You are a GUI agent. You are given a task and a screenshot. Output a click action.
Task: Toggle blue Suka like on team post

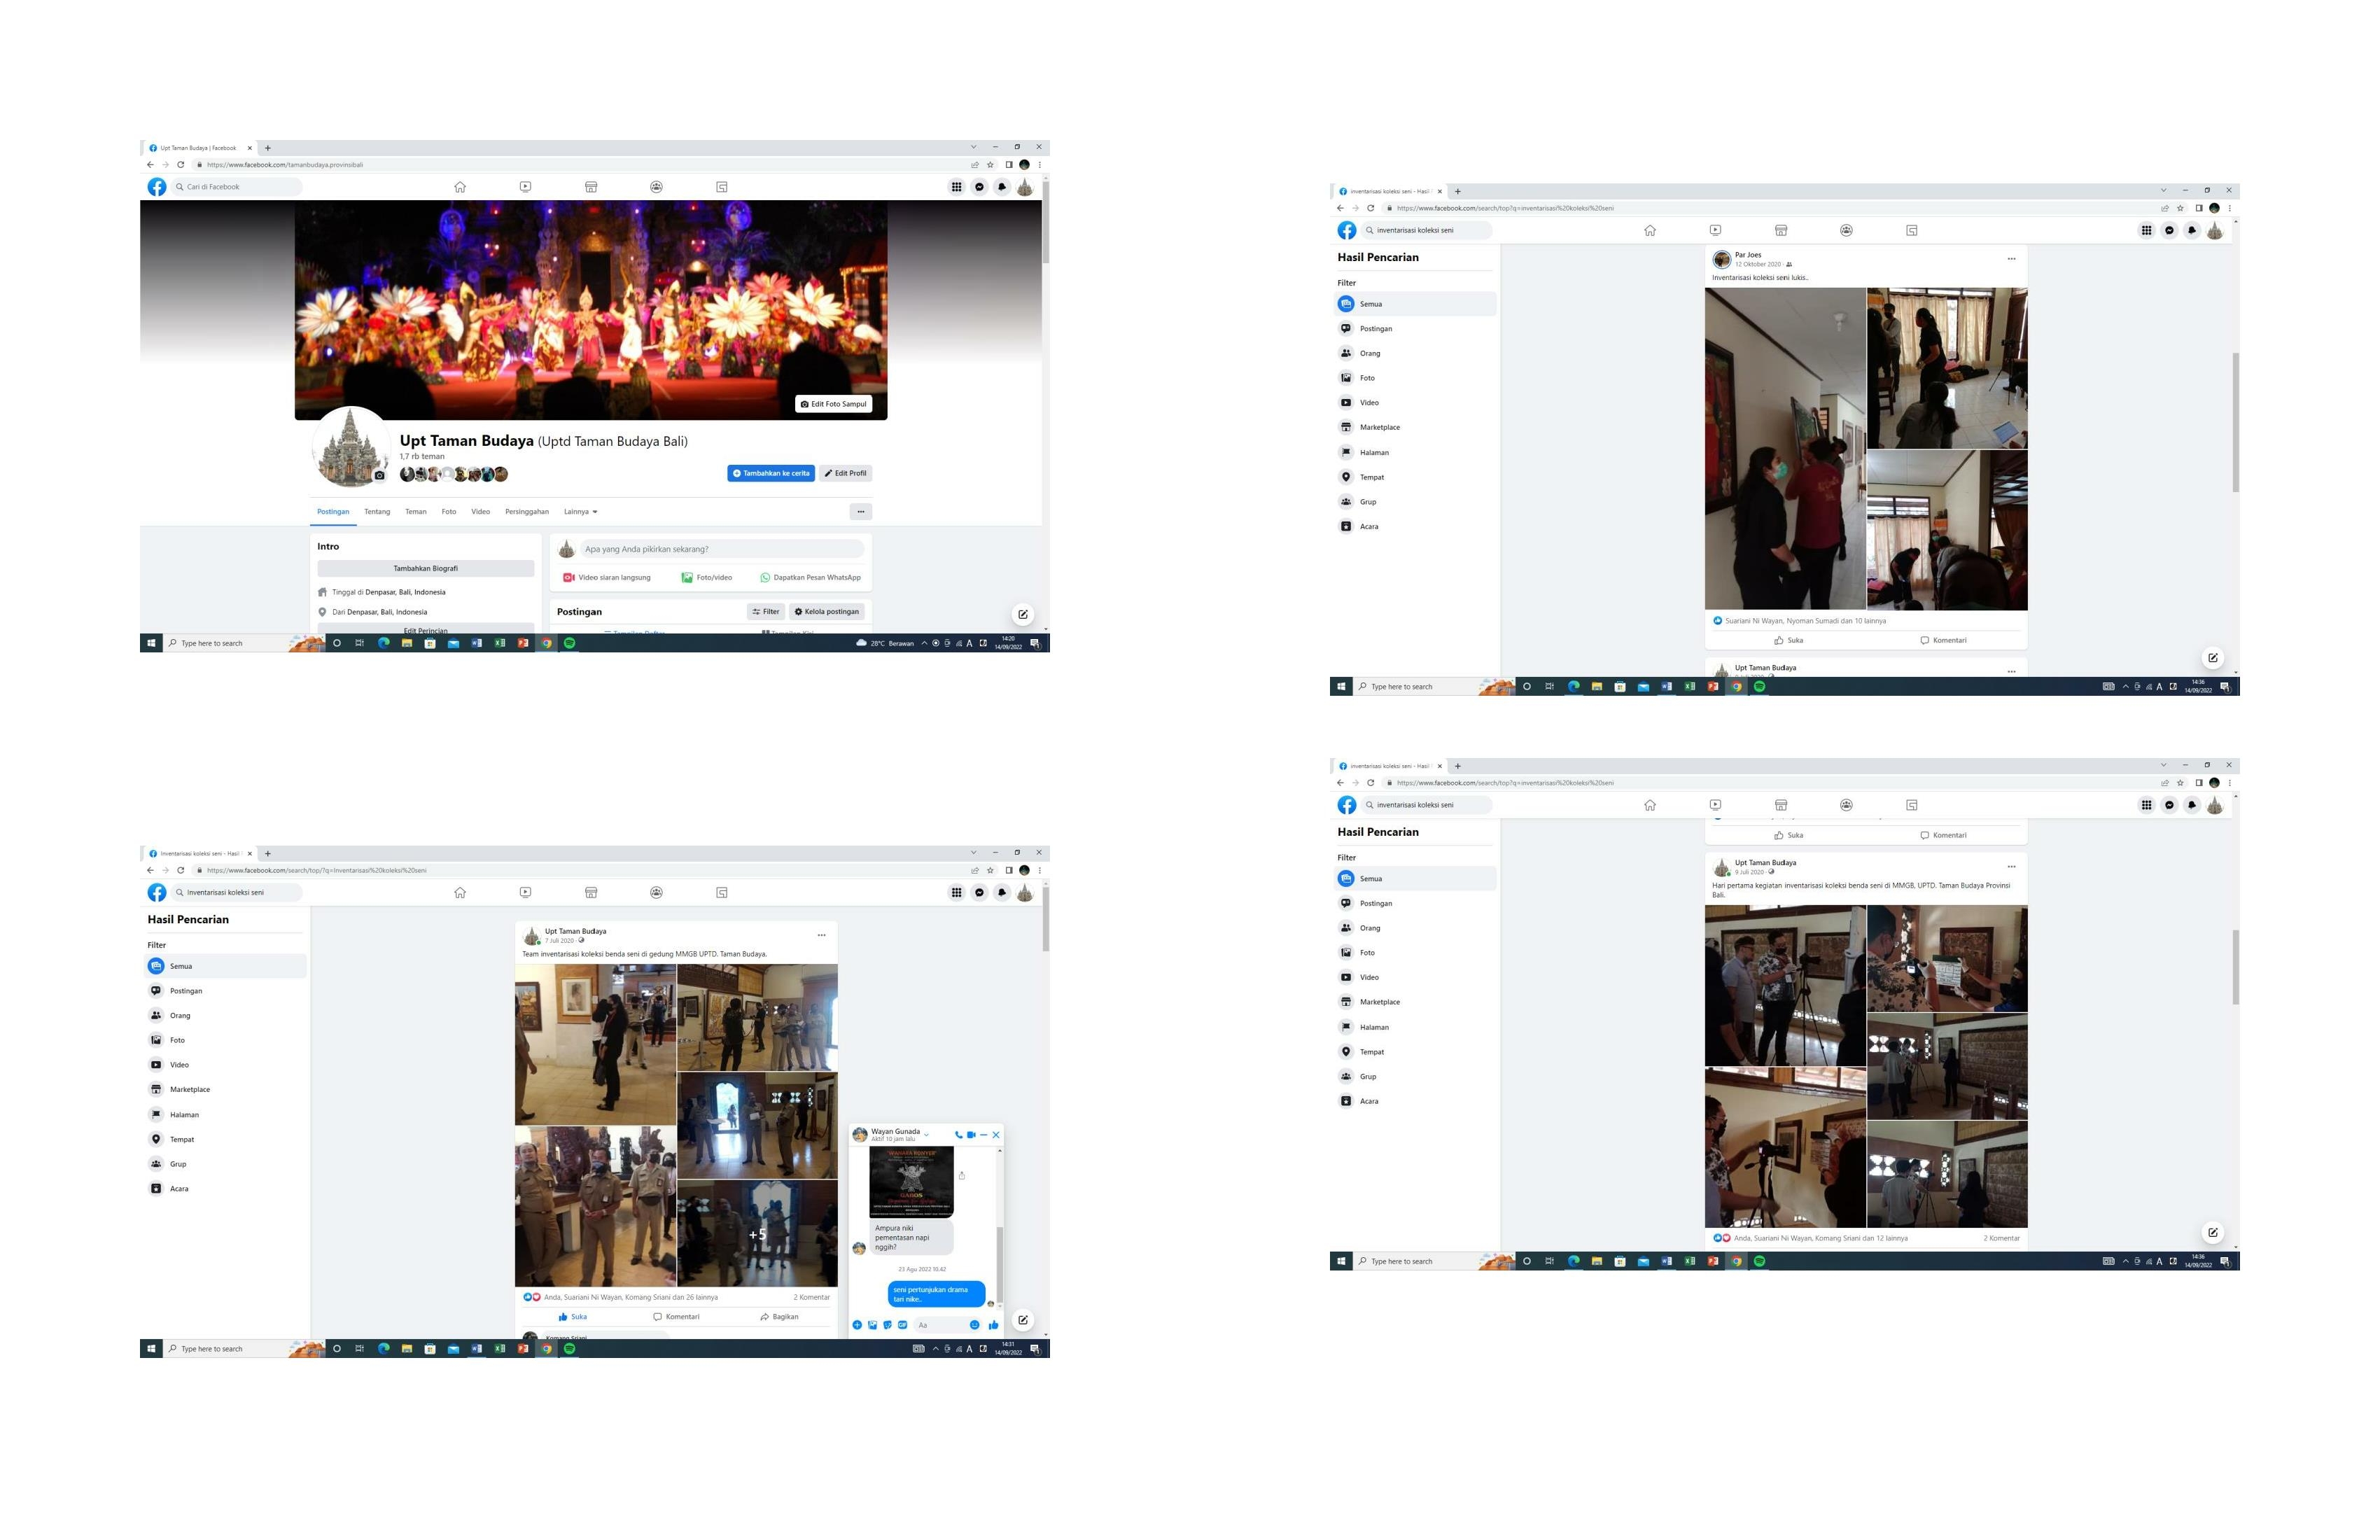[x=573, y=1316]
